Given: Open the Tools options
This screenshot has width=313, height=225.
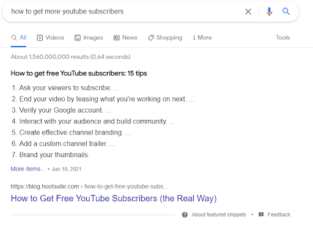Looking at the screenshot, I should pos(283,37).
